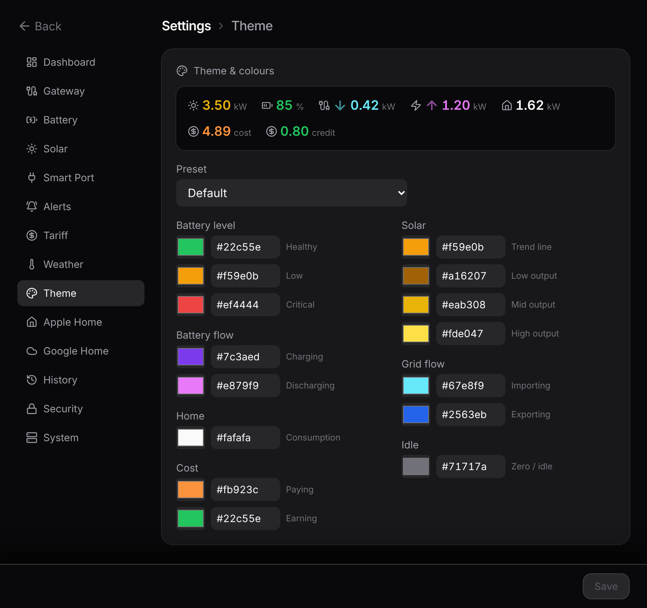The image size is (647, 608).
Task: Open the Discharging pink colour swatch
Action: (191, 386)
